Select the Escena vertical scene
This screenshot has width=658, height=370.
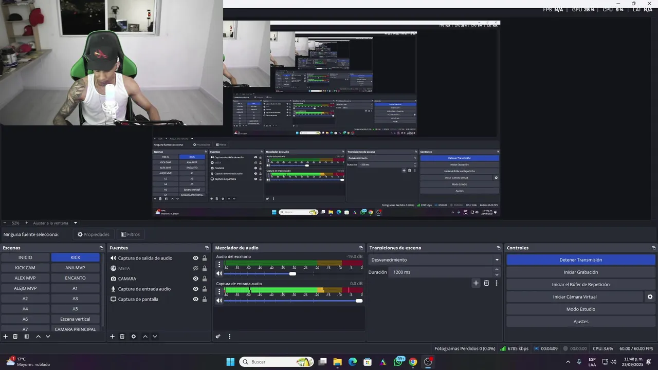[75, 319]
